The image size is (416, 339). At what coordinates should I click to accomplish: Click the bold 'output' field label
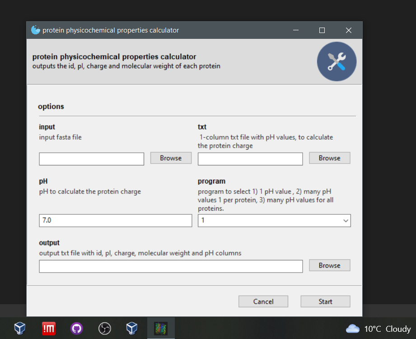tap(49, 243)
